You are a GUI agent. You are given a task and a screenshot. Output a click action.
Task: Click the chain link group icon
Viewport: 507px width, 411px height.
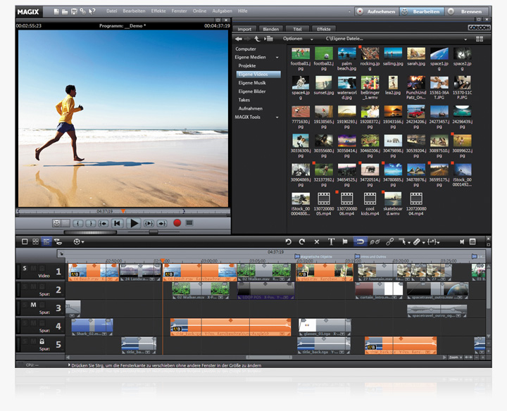tap(390, 241)
